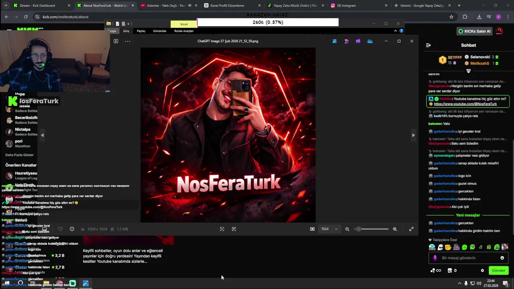The image size is (514, 289).
Task: Click the Yeni mesajlar new messages divider
Action: pyautogui.click(x=468, y=215)
